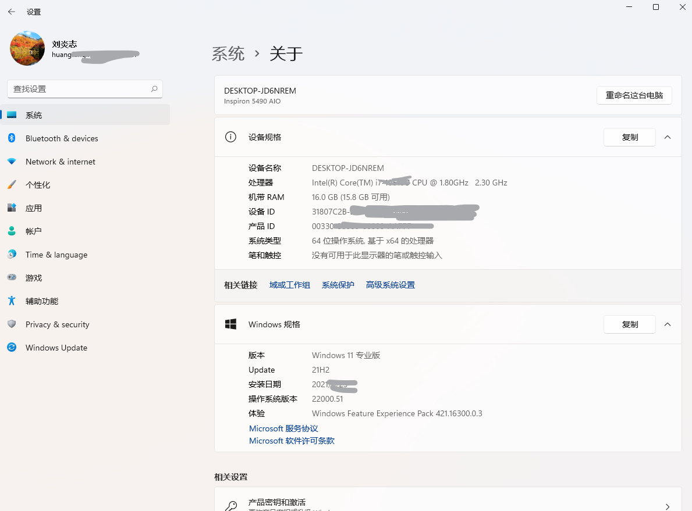The width and height of the screenshot is (692, 511).
Task: Click the back arrow
Action: point(11,11)
